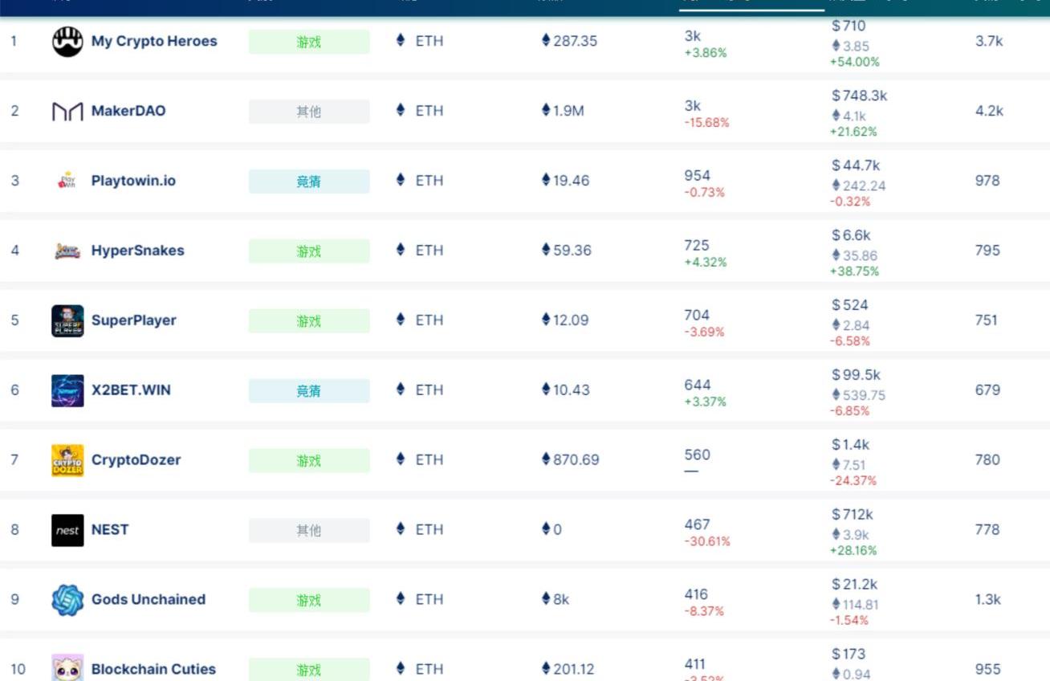
Task: Click the CryptoDozer logo icon
Action: click(x=67, y=460)
